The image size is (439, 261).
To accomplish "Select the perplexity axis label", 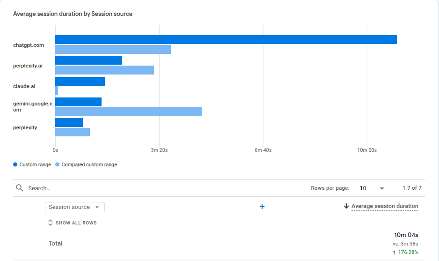I will click(x=25, y=127).
